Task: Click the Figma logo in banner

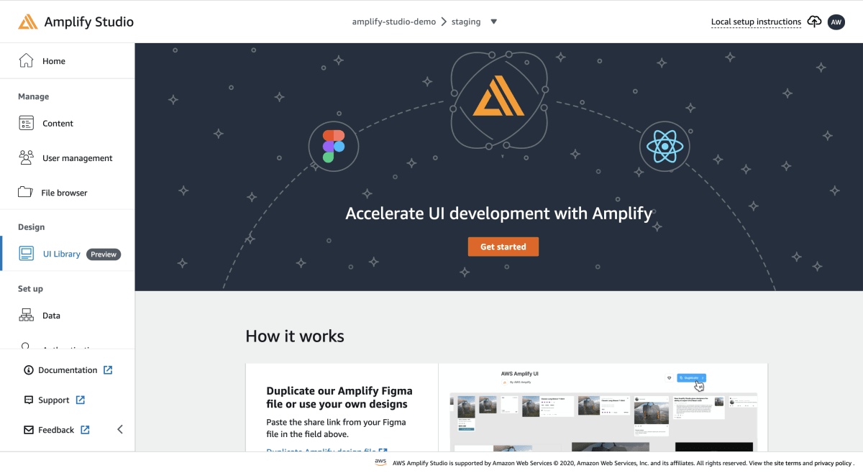Action: tap(334, 147)
